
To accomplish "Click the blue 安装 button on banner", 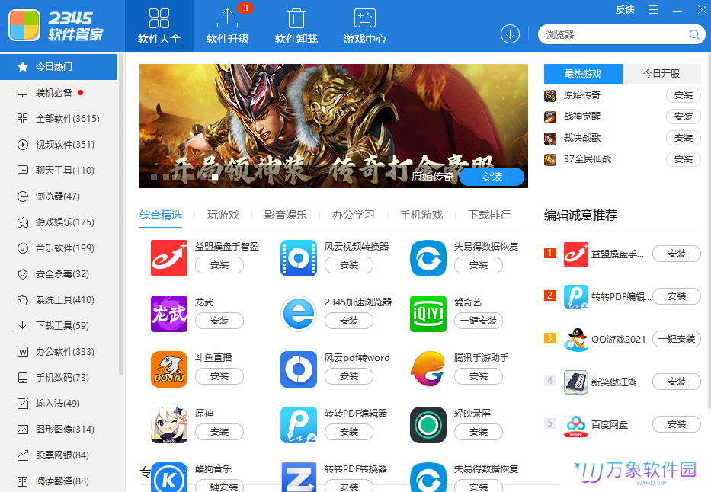I will click(x=492, y=177).
